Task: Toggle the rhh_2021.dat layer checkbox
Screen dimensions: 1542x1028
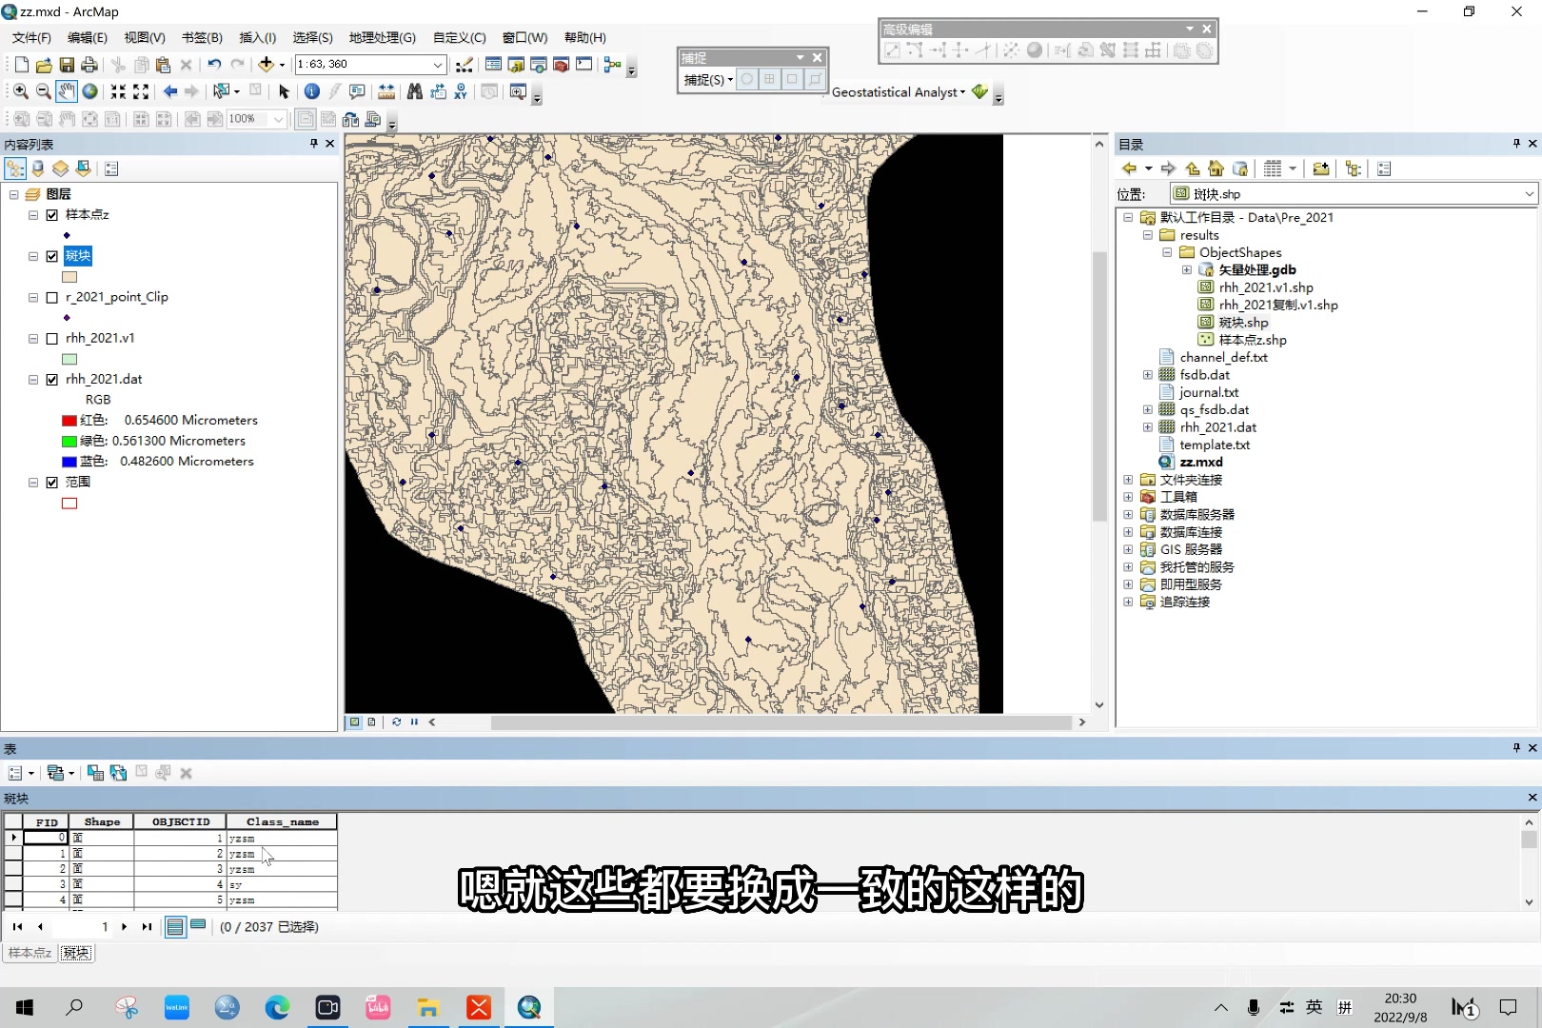Action: 52,379
